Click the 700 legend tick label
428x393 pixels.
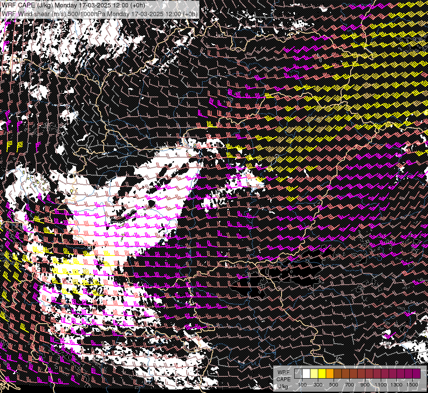349,385
